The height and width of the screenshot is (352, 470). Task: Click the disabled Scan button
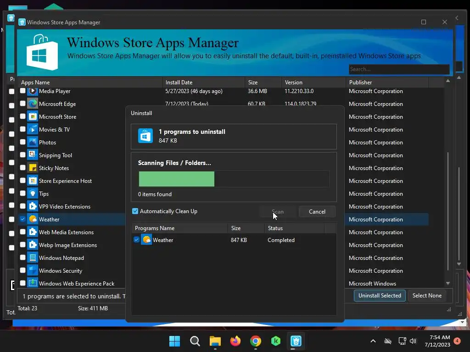tap(278, 212)
